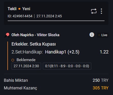113x95 pixels.
Task: Click the 1.22 odds value
Action: click(104, 52)
